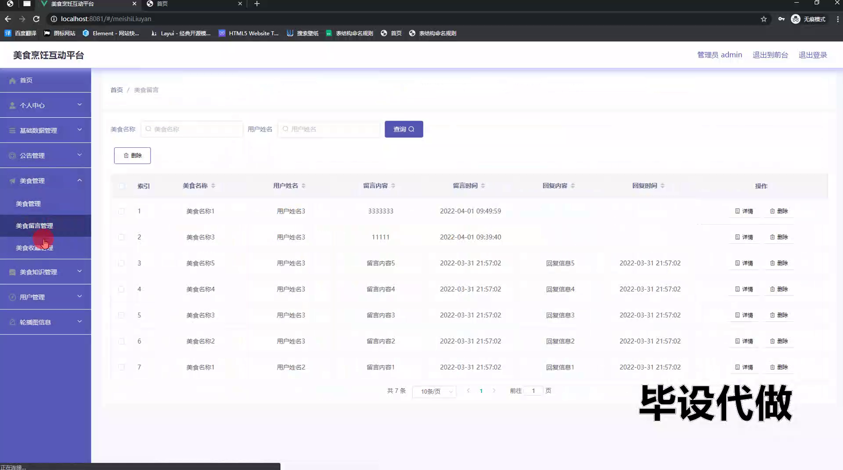Click the 删除 batch delete button above table
The width and height of the screenshot is (843, 470).
pyautogui.click(x=132, y=155)
